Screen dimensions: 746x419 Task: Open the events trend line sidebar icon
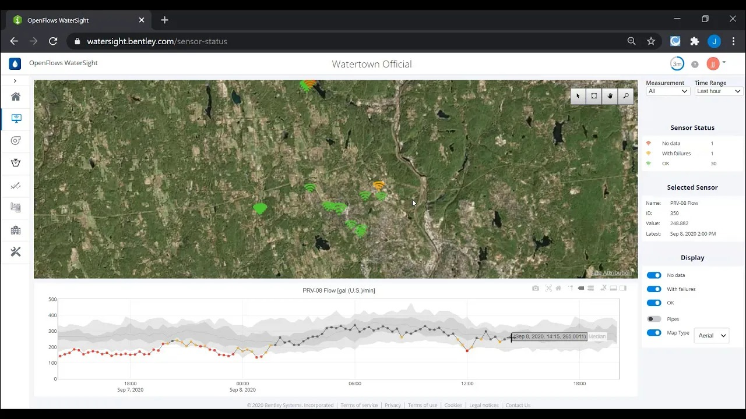click(x=16, y=186)
